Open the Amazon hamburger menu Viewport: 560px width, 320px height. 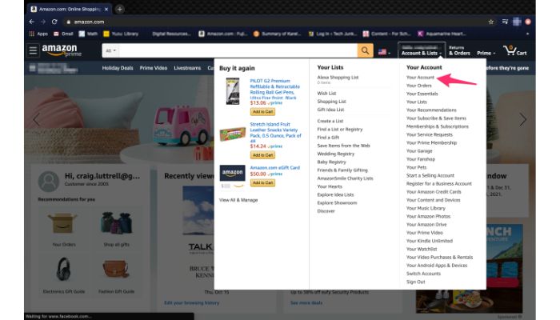(33, 50)
